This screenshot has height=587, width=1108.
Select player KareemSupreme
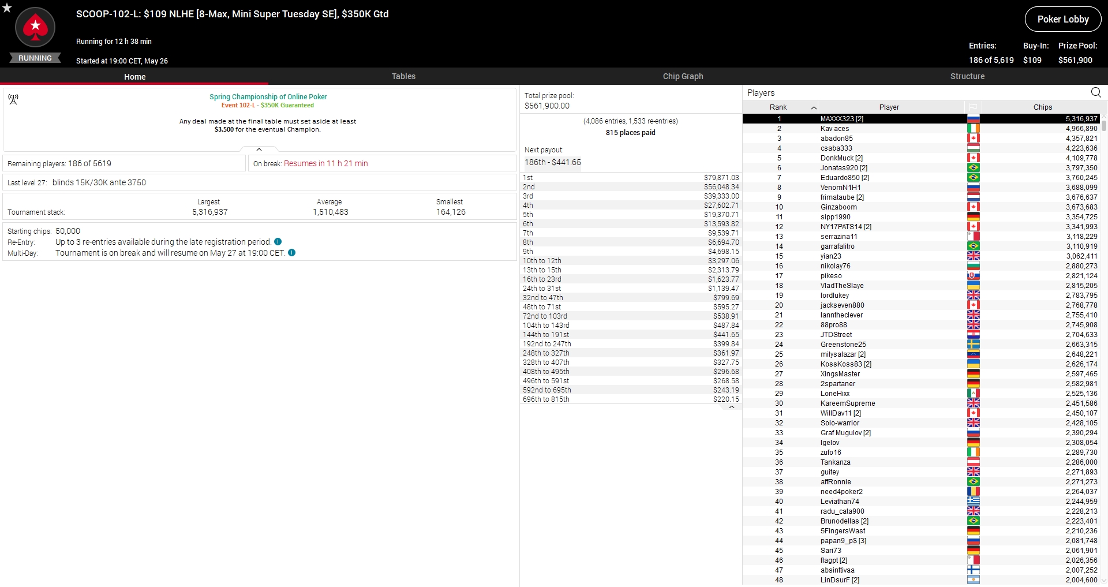pos(848,403)
